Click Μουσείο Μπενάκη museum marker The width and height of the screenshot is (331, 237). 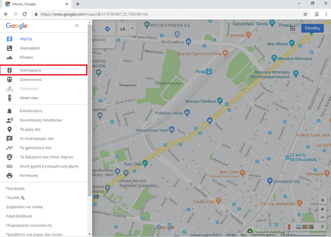point(274,58)
